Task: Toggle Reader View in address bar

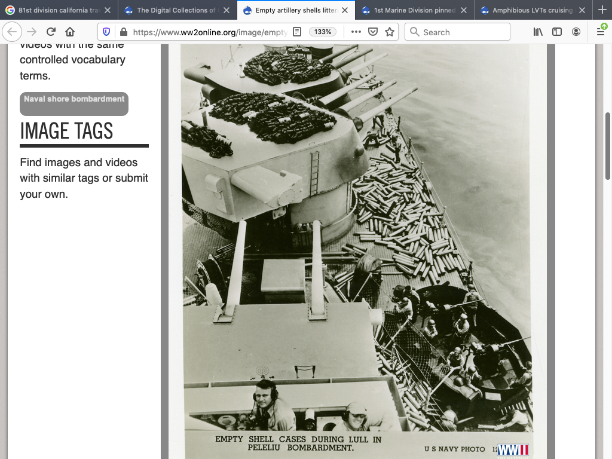Action: click(x=297, y=32)
